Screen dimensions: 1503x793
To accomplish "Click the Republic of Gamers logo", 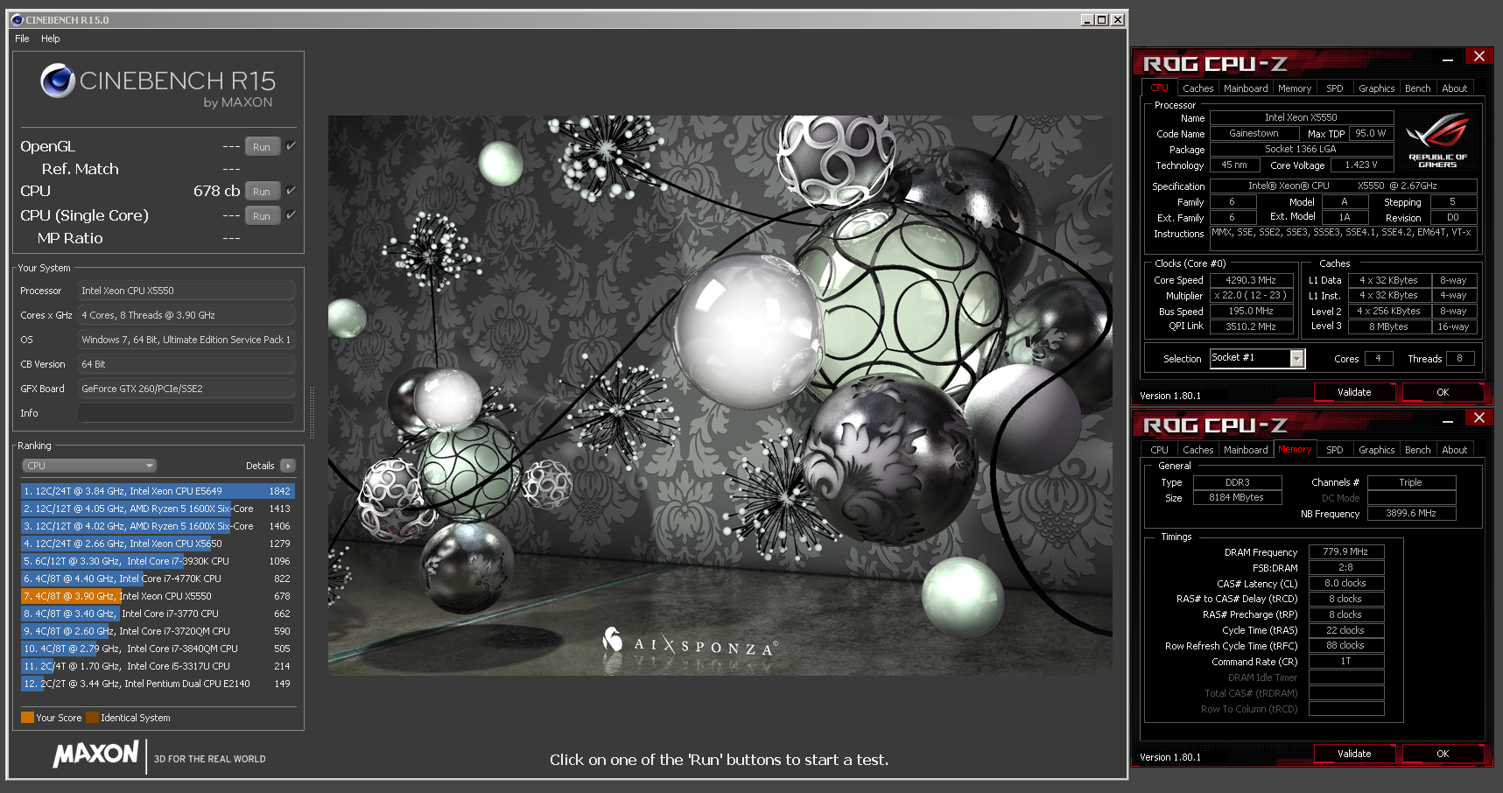I will pyautogui.click(x=1437, y=139).
